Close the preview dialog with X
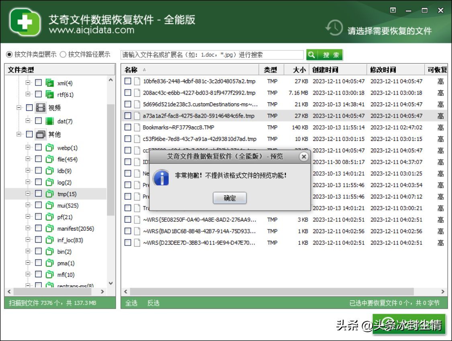The width and height of the screenshot is (452, 341). [304, 156]
